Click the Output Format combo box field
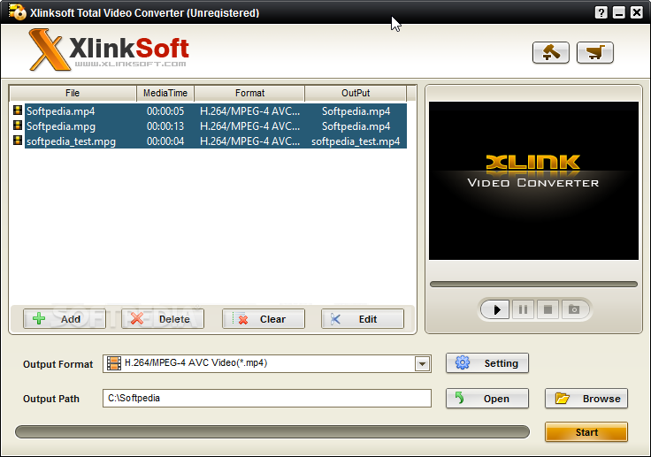651x457 pixels. pyautogui.click(x=267, y=363)
